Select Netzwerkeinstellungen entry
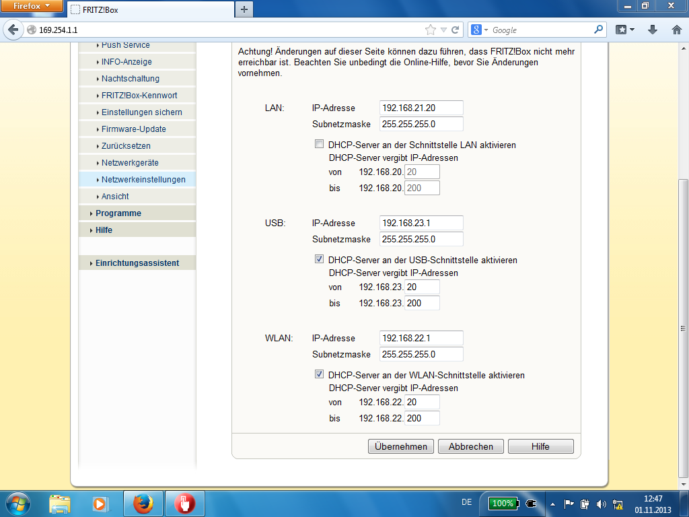The height and width of the screenshot is (517, 689). (137, 179)
